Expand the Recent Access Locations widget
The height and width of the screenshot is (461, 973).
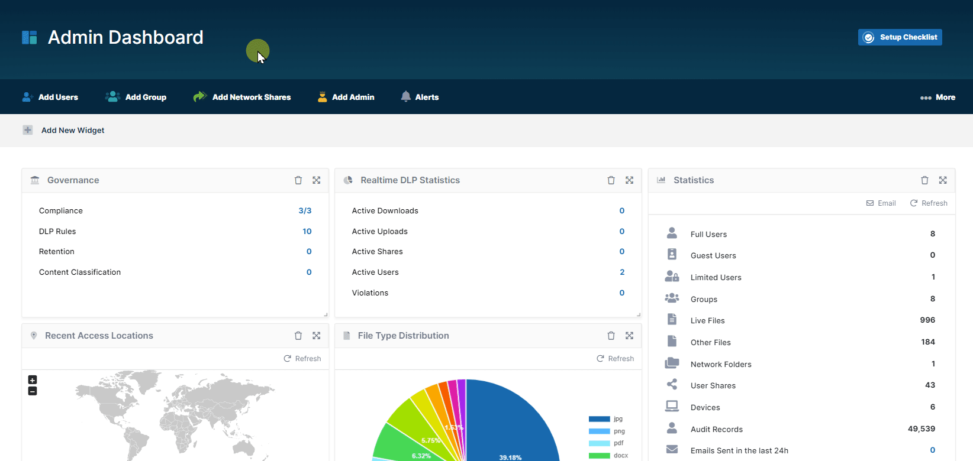(317, 336)
